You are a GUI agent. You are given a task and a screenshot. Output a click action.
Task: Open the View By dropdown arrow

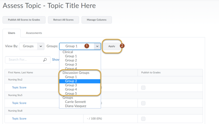[x=41, y=46]
